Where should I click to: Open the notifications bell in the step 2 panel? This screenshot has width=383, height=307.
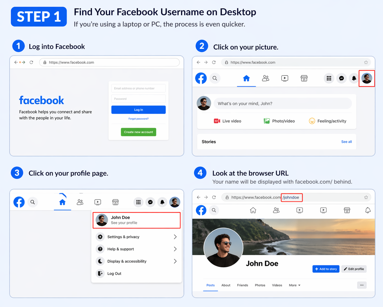point(354,78)
